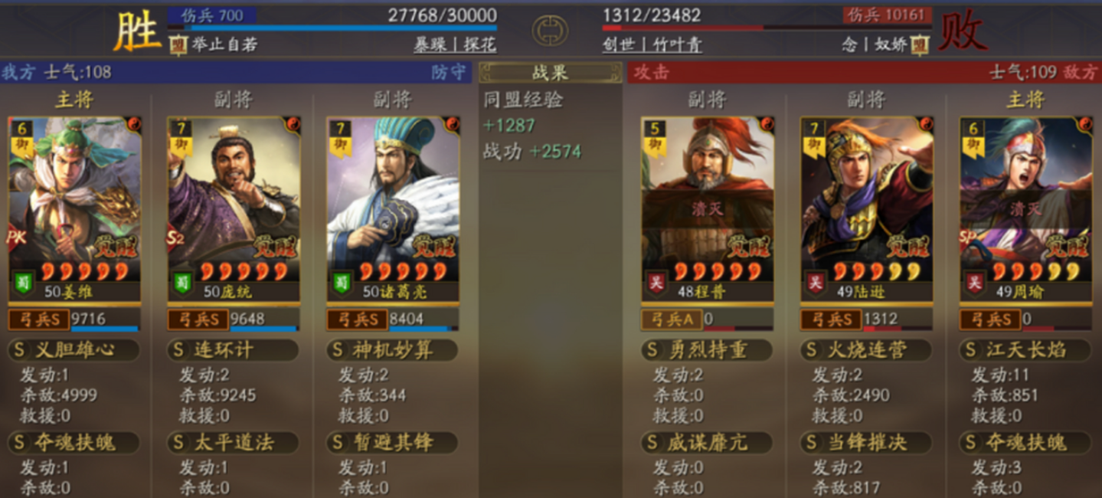Open player link 暴躁｜探花
The image size is (1102, 498).
click(x=455, y=44)
